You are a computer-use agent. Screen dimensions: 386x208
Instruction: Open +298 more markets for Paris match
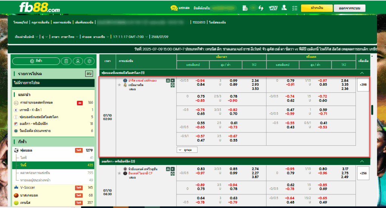pos(363,85)
